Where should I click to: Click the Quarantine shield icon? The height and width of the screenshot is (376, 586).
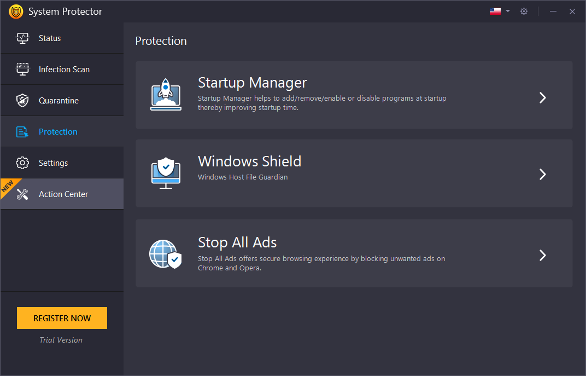click(22, 100)
